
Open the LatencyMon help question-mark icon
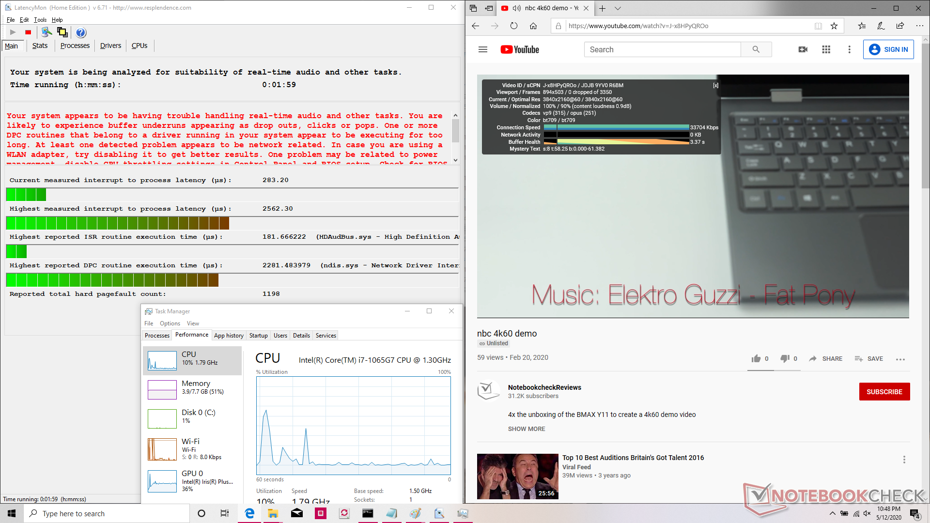pyautogui.click(x=81, y=32)
